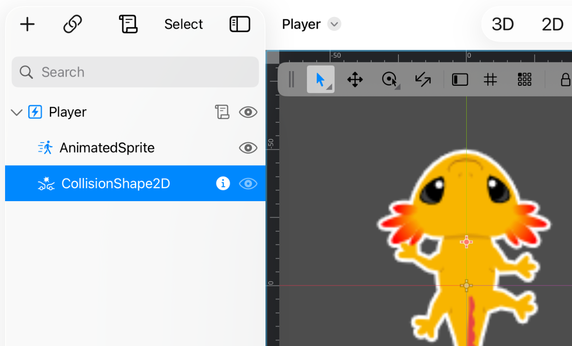This screenshot has height=346, width=572.
Task: Show CollisionShape2D warning info icon
Action: 223,184
